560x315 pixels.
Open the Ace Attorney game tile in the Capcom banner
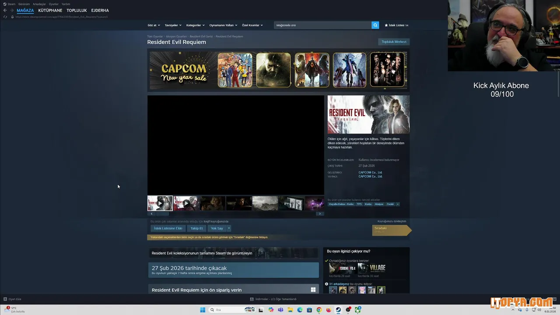pyautogui.click(x=235, y=70)
